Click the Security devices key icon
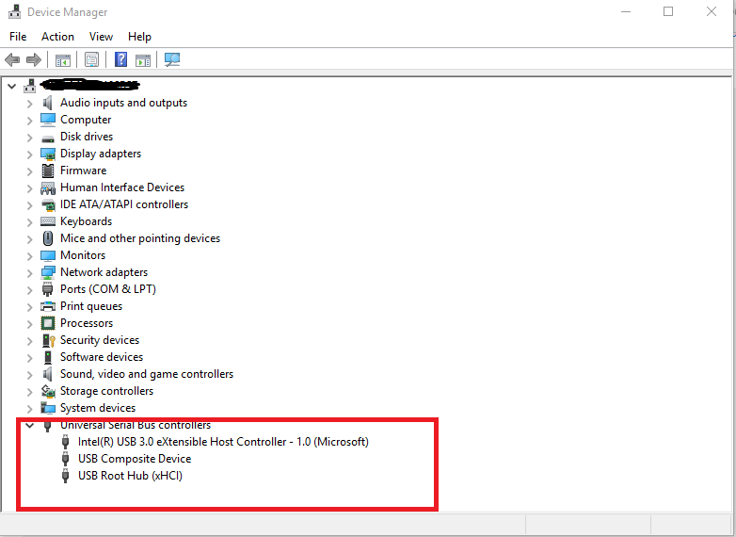Viewport: 736px width, 537px height. tap(49, 340)
